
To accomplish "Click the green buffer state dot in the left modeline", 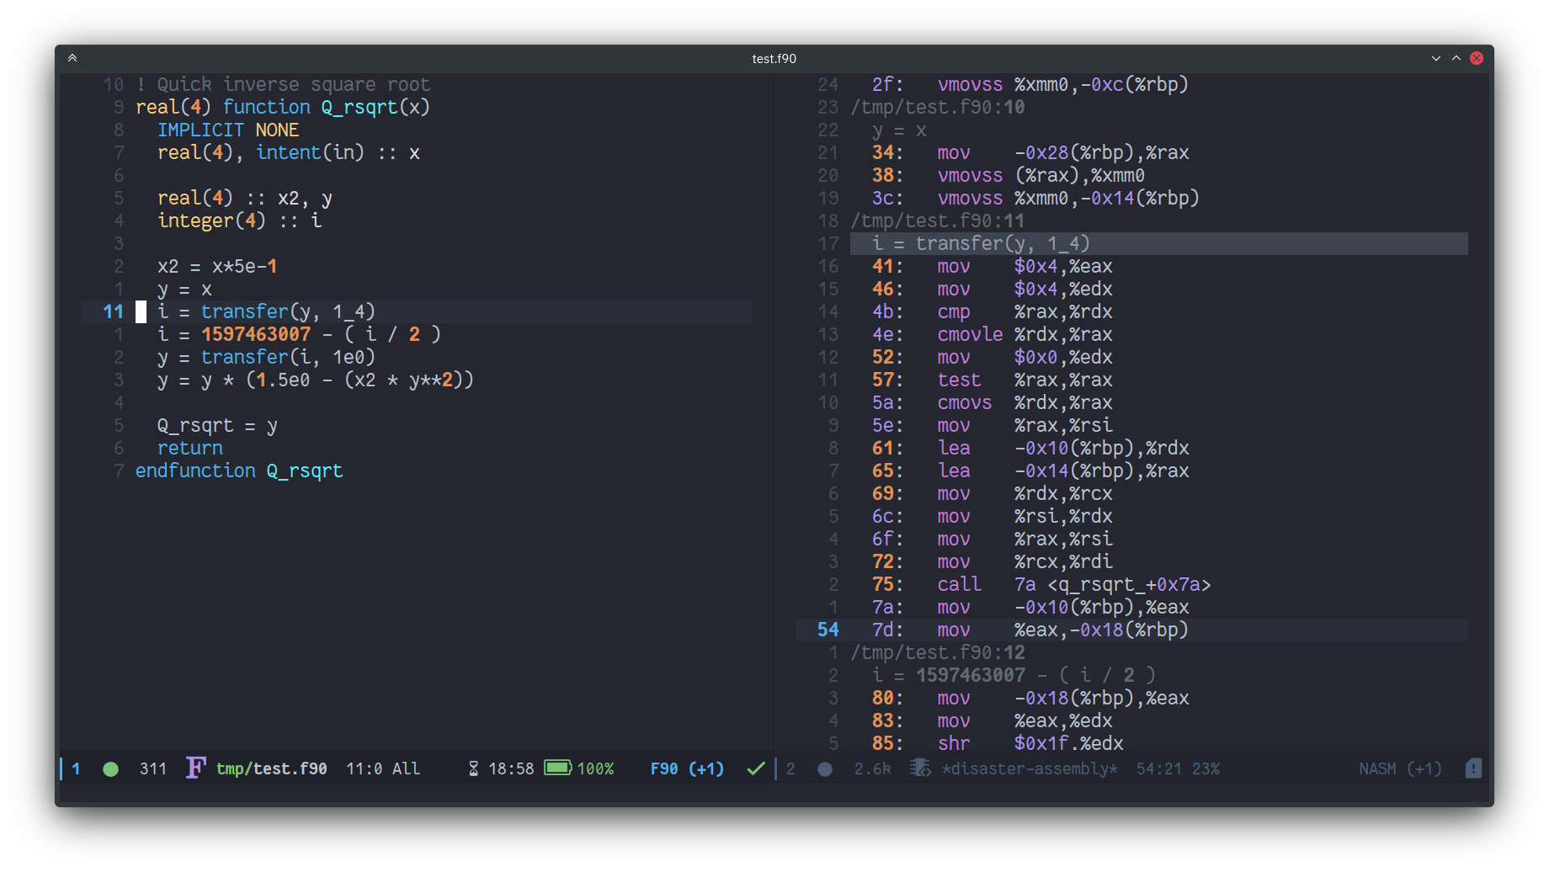I will 110,768.
